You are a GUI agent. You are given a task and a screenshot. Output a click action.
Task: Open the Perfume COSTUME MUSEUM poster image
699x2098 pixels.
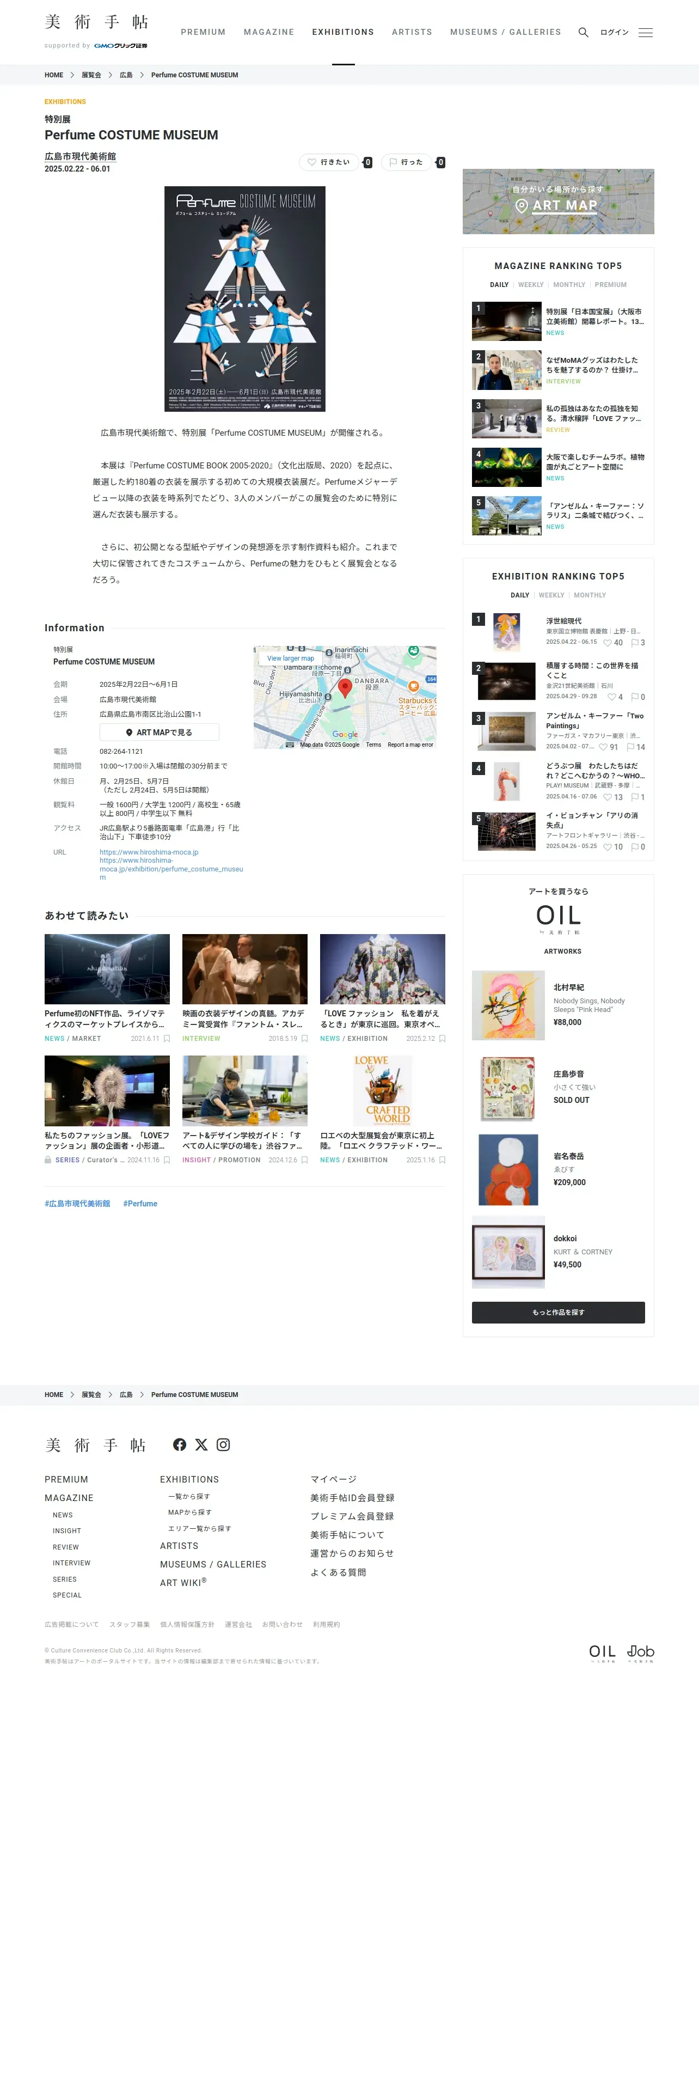(x=245, y=299)
